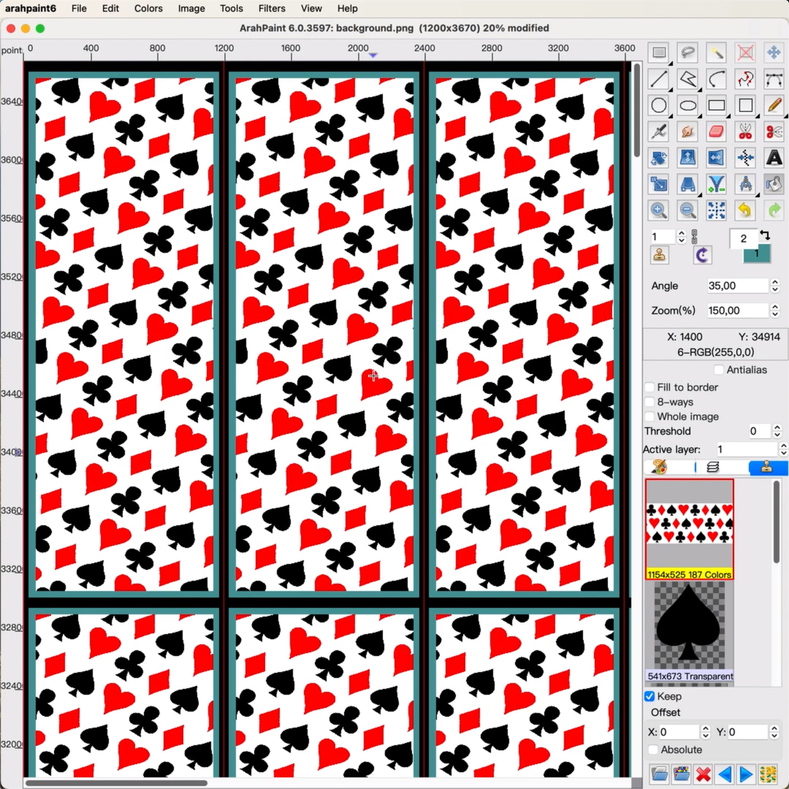Open the Filters menu
Viewport: 789px width, 789px height.
[x=271, y=8]
